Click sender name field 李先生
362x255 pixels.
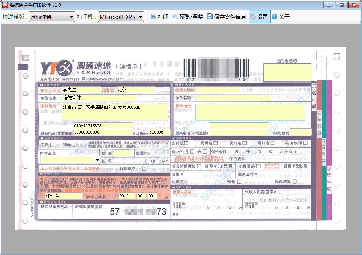(81, 90)
